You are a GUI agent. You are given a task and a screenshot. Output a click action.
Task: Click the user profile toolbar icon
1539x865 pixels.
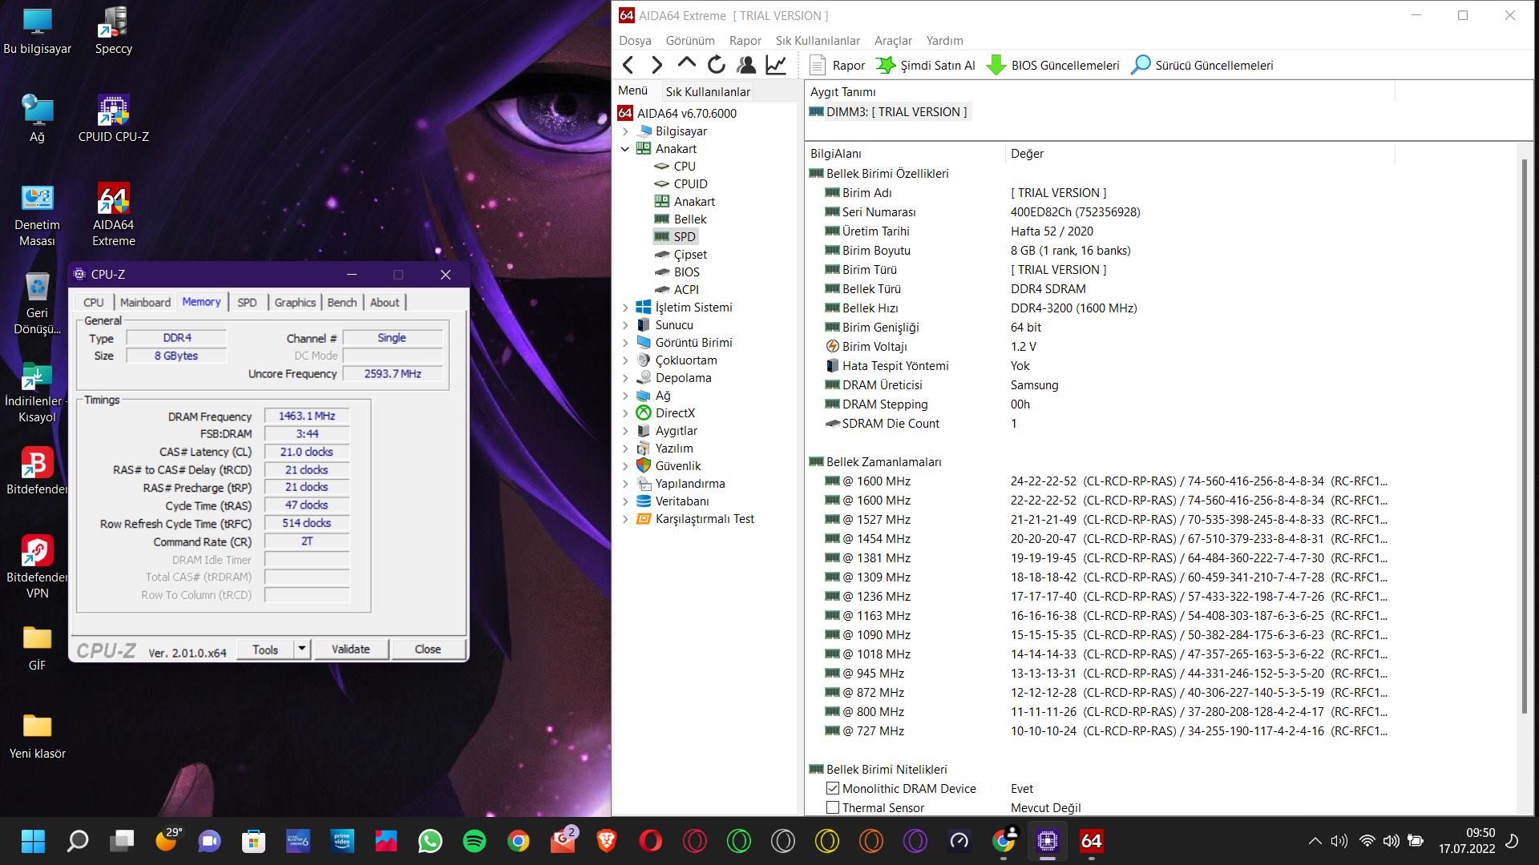point(746,65)
